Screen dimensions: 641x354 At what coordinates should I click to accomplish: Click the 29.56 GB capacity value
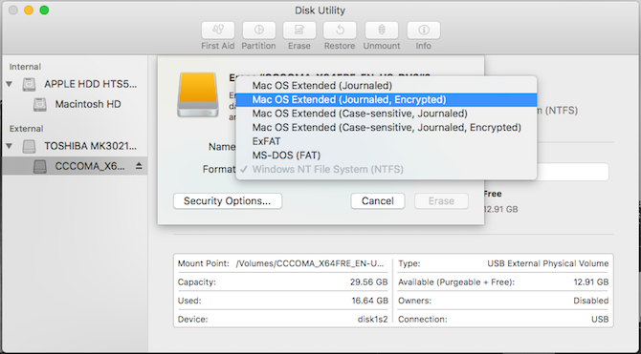pos(368,282)
